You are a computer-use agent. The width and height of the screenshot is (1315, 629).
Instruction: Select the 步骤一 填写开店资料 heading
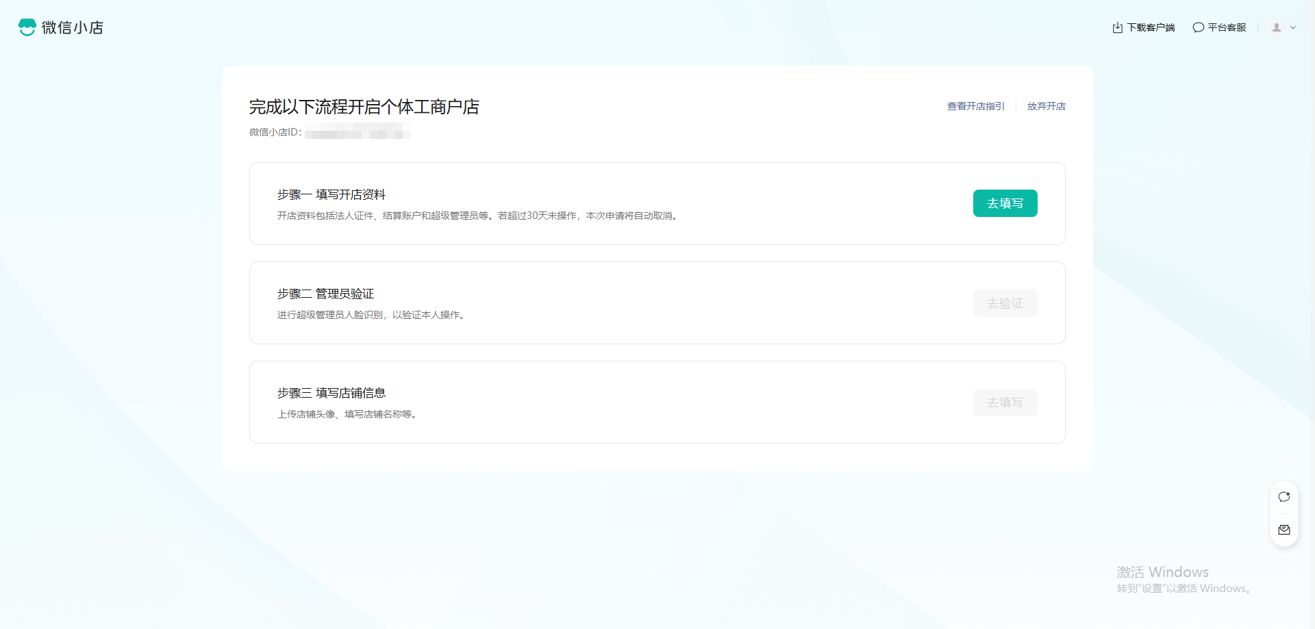[x=331, y=194]
